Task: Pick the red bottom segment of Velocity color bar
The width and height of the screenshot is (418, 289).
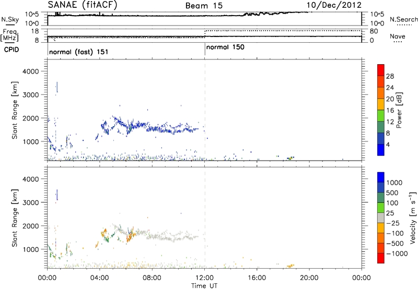Action: 381,258
